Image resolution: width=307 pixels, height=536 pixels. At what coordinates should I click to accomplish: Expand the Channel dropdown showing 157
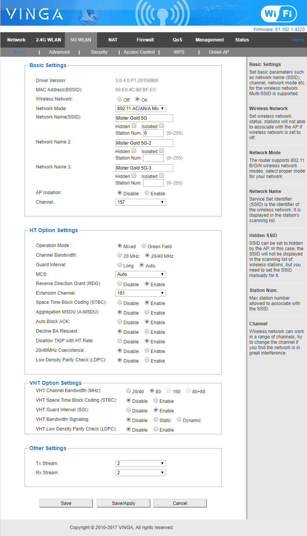pyautogui.click(x=140, y=202)
